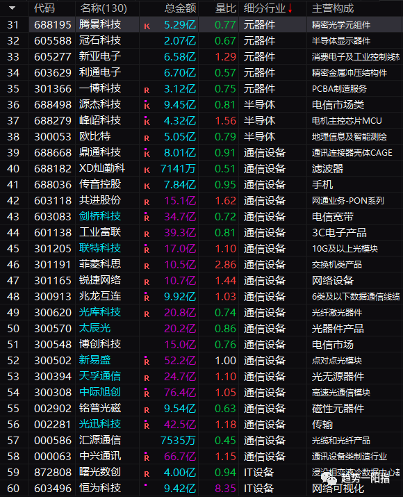403x497 pixels.
Task: Click the K marker on 源杰科技 row
Action: (x=147, y=105)
